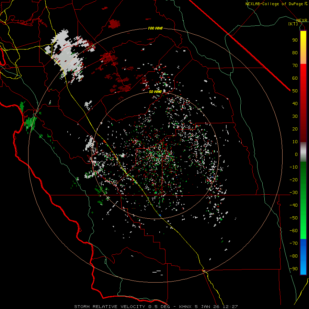This screenshot has width=309, height=309.
Task: Click the 5 JAN 26 date text
Action: pyautogui.click(x=207, y=307)
